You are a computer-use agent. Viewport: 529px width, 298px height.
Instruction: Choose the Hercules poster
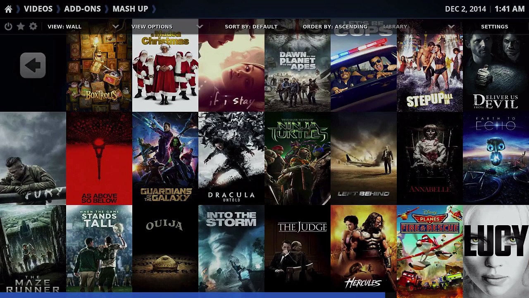[364, 249]
